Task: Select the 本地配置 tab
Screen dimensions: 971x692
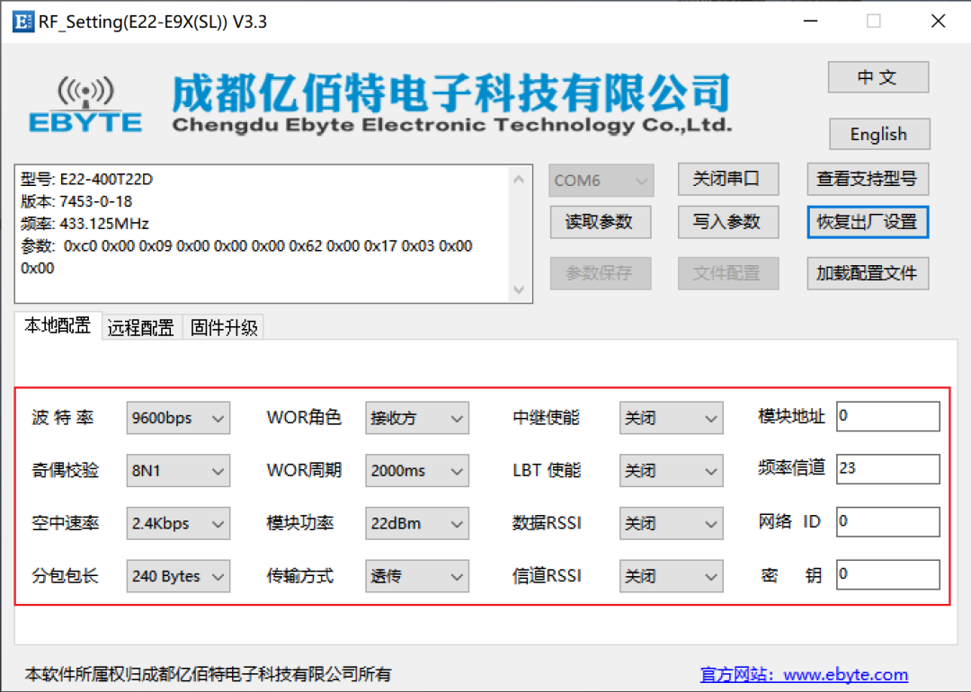Action: [x=58, y=325]
